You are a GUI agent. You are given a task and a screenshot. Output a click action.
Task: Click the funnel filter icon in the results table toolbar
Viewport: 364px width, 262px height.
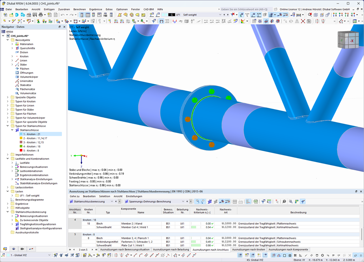click(263, 201)
